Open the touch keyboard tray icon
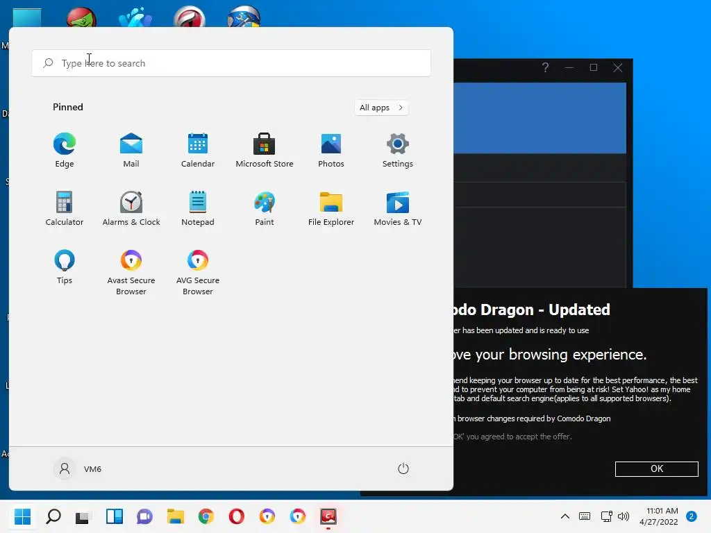 point(585,516)
